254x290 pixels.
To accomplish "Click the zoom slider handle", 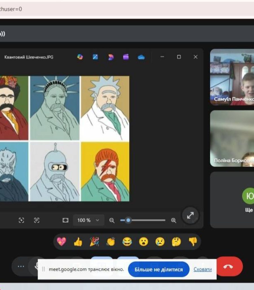I will point(128,220).
